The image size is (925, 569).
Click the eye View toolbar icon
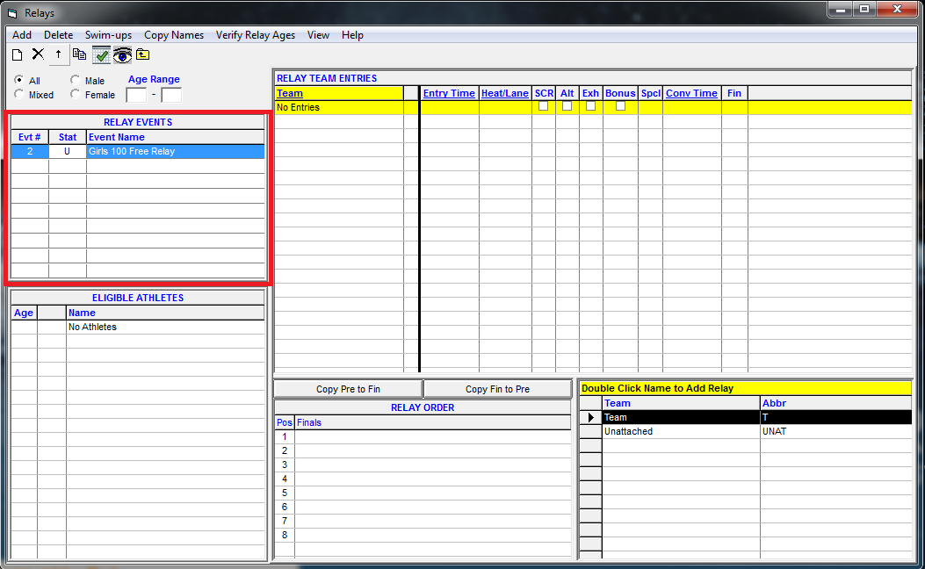click(122, 55)
